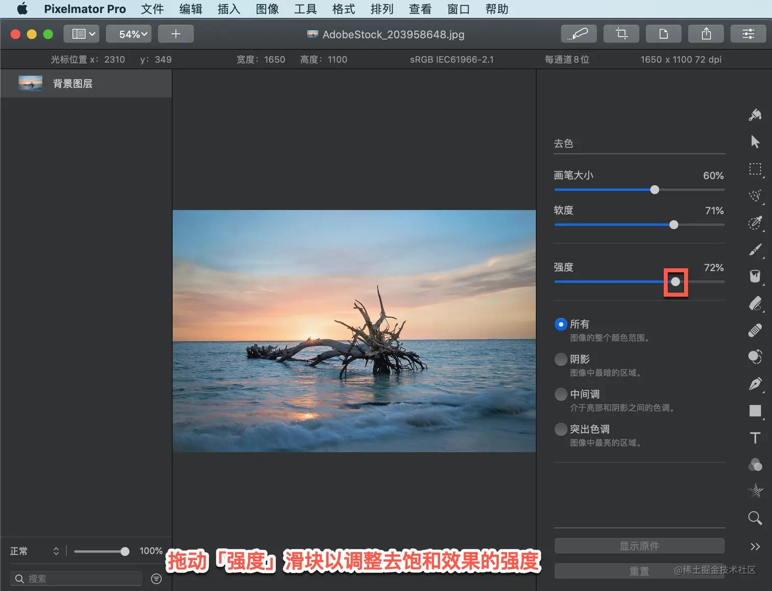
Task: Click the 60% brush size value
Action: click(x=713, y=176)
